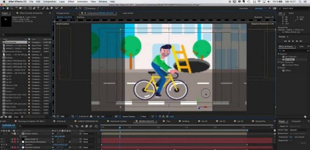Collapse the Channel category in Effects & Presets

click(279, 54)
